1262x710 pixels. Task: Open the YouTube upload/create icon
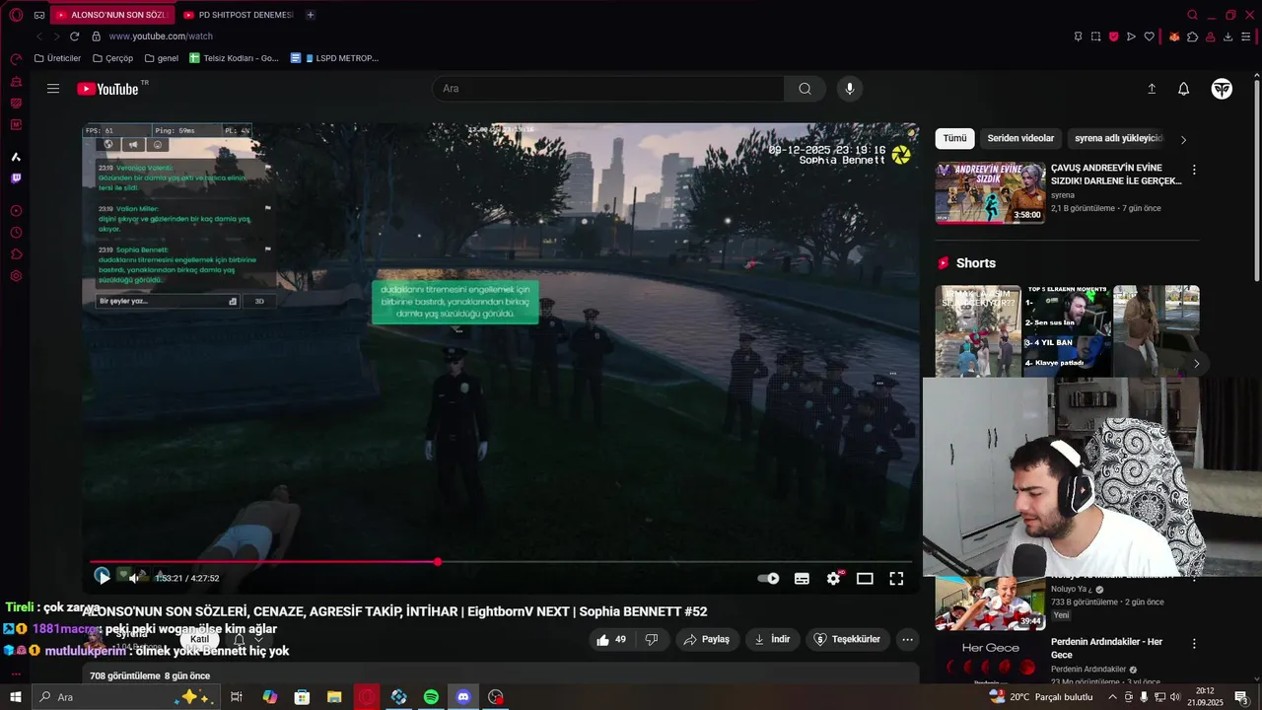coord(1152,89)
